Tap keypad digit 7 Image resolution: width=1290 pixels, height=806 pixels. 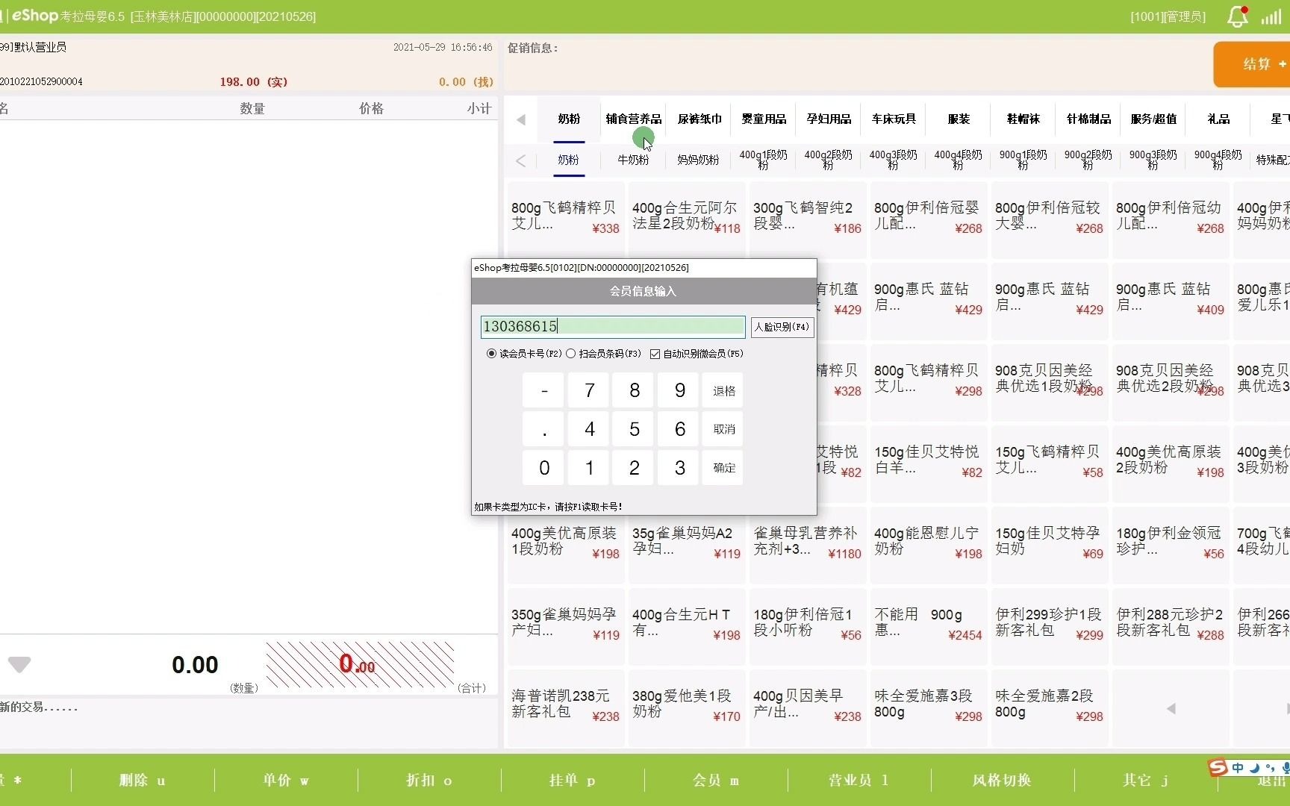point(589,390)
